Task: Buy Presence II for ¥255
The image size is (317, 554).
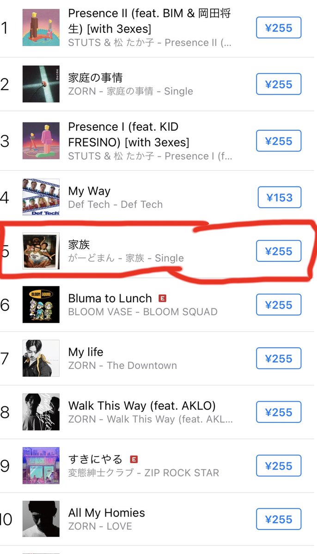Action: tap(279, 28)
